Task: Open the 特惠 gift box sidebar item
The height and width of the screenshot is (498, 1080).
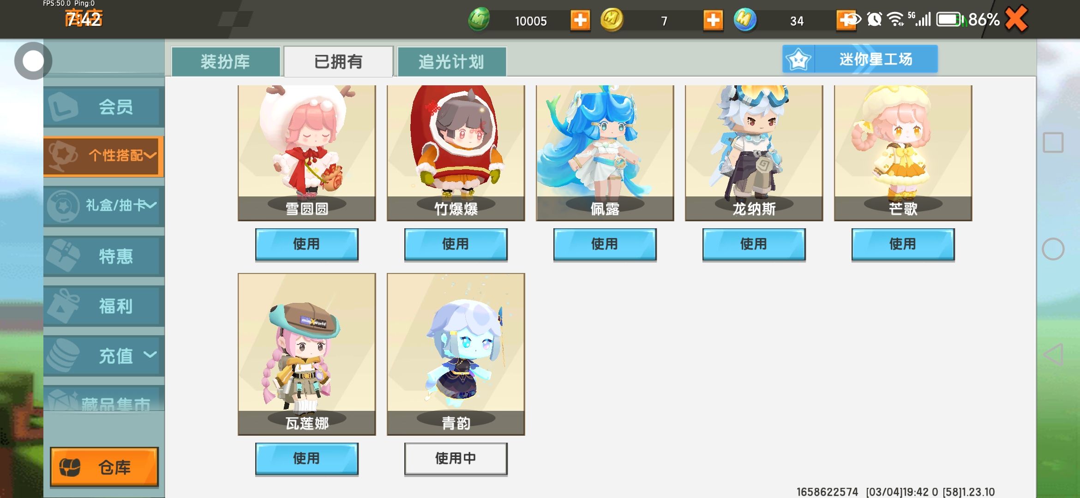Action: (x=104, y=256)
